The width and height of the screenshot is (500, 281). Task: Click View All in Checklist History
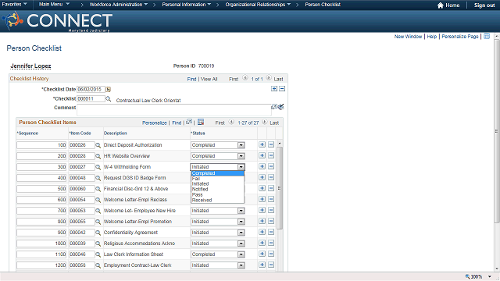(209, 79)
